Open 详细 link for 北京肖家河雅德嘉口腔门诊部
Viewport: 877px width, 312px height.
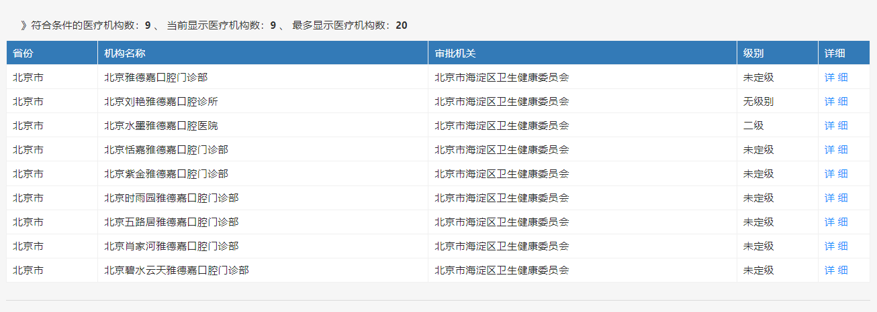(x=836, y=246)
